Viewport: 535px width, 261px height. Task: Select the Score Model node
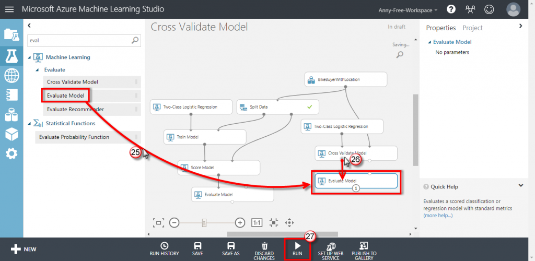219,168
